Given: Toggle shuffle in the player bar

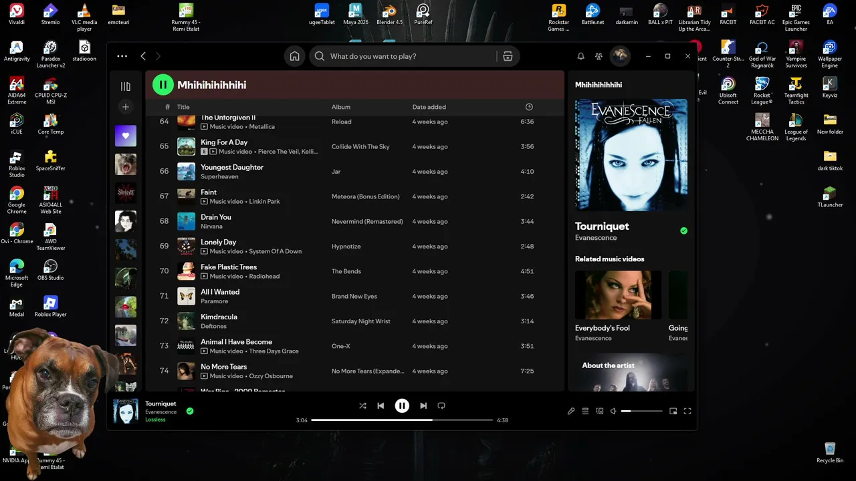Looking at the screenshot, I should pos(362,406).
